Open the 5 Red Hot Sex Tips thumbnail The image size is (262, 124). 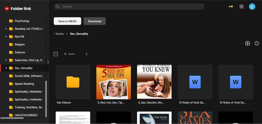tap(114, 82)
